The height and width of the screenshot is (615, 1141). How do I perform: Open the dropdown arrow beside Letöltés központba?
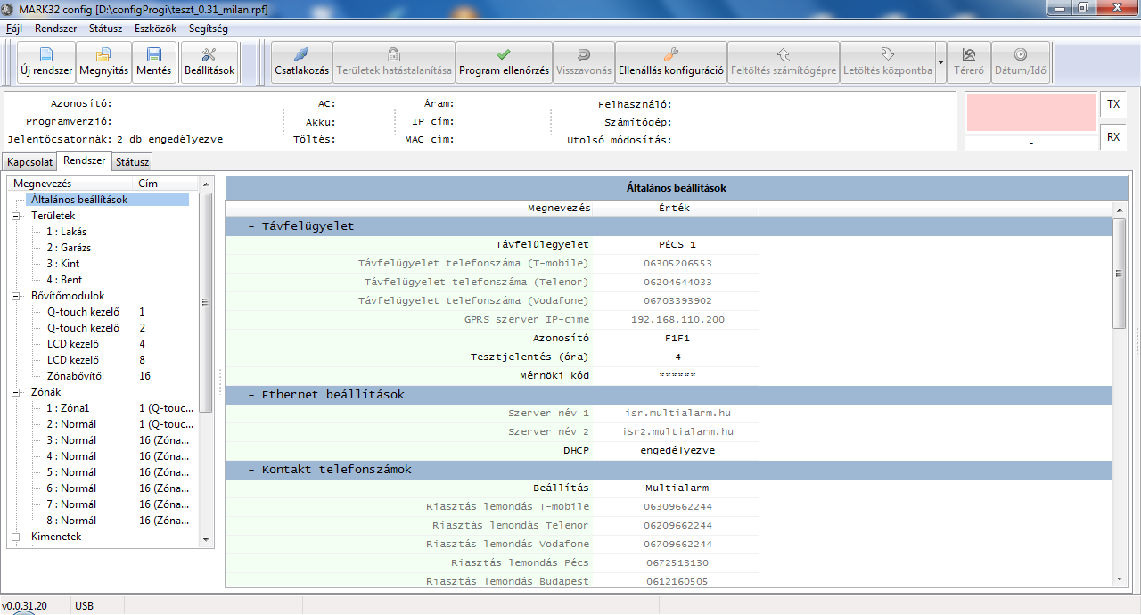point(940,62)
